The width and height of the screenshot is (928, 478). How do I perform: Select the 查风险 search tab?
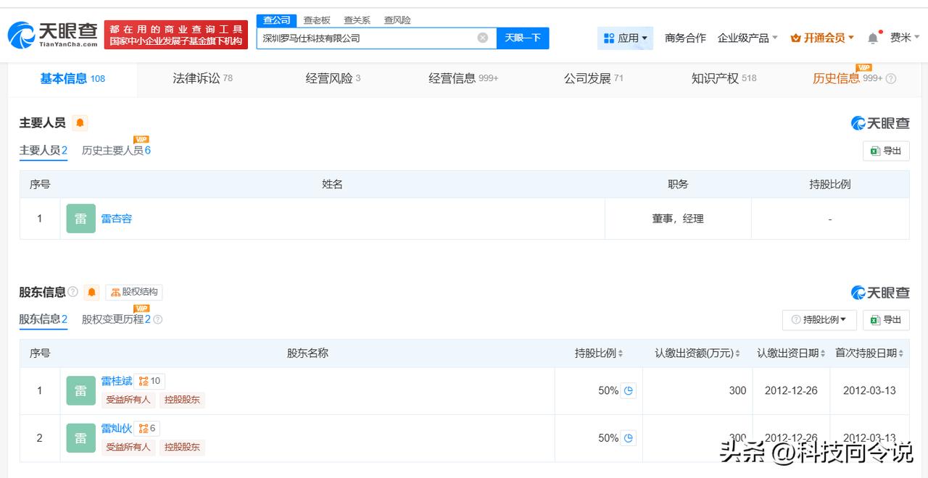click(397, 20)
